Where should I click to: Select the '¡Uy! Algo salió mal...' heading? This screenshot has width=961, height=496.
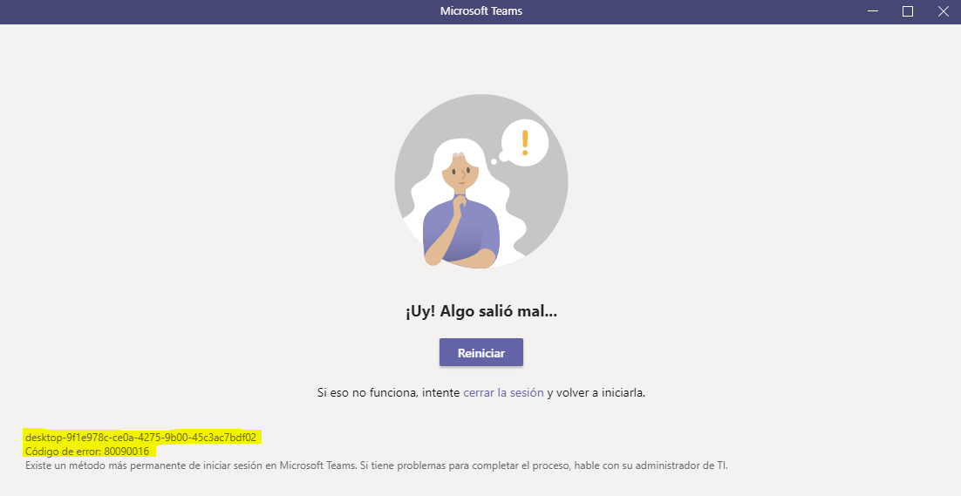(x=481, y=311)
